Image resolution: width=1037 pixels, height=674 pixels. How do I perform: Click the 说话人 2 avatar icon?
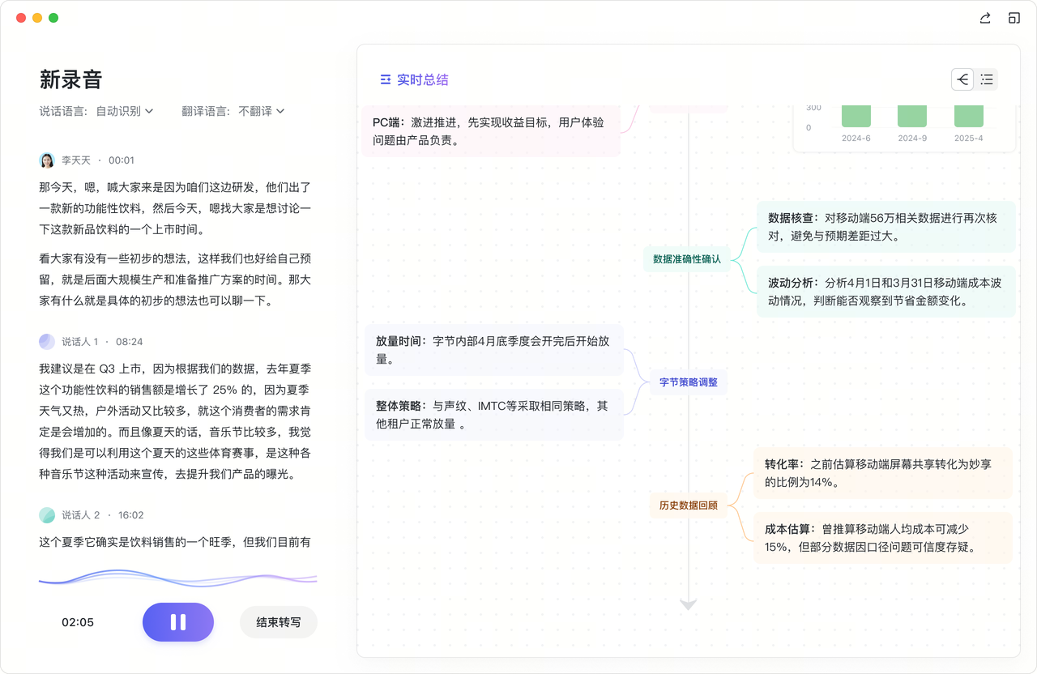(47, 515)
